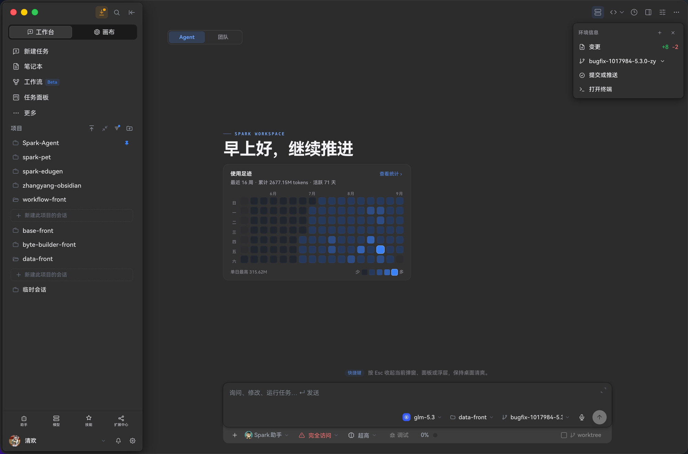Click the code brackets icon in top toolbar

point(613,12)
